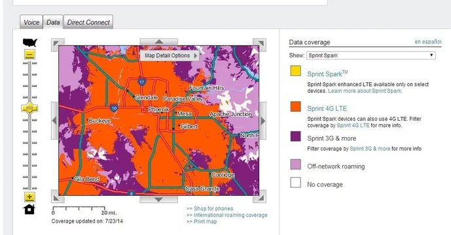Click Fountain Hills label on map
The width and height of the screenshot is (451, 235).
(206, 88)
